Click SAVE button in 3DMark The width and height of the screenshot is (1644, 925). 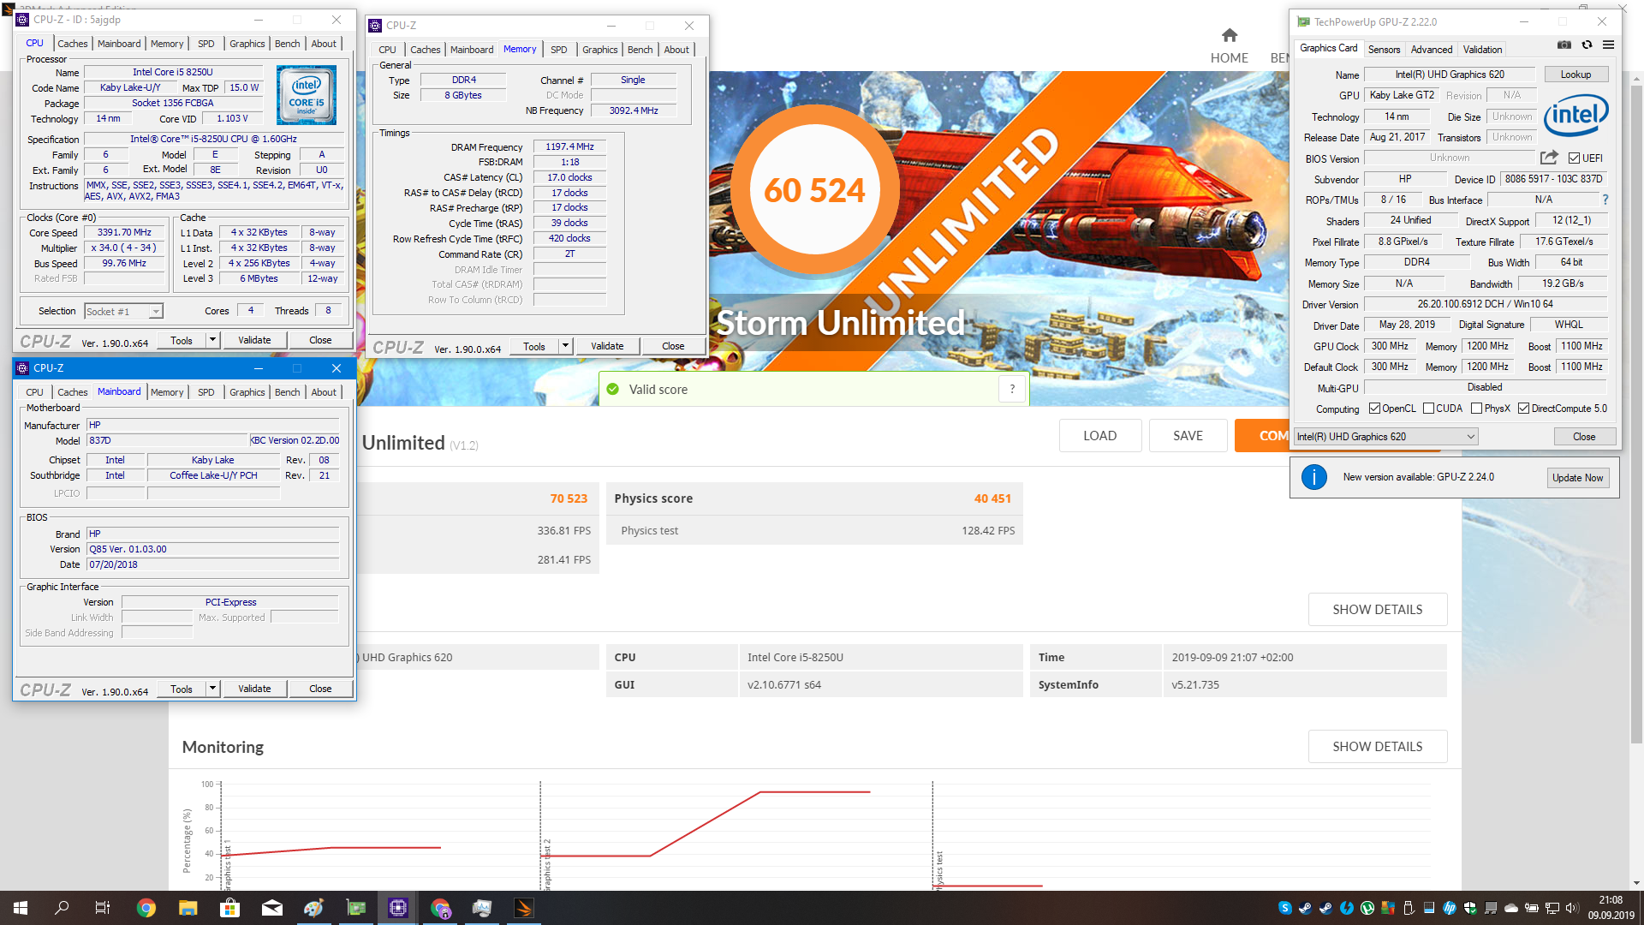coord(1188,436)
